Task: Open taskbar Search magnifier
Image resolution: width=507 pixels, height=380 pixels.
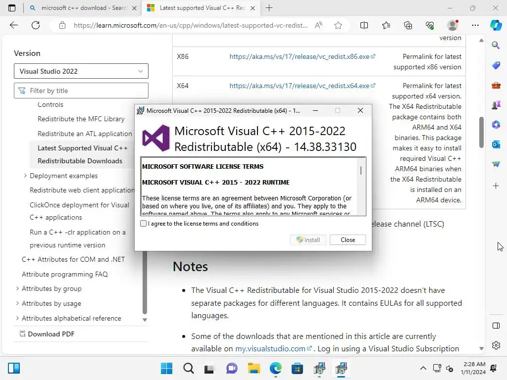Action: 189,368
